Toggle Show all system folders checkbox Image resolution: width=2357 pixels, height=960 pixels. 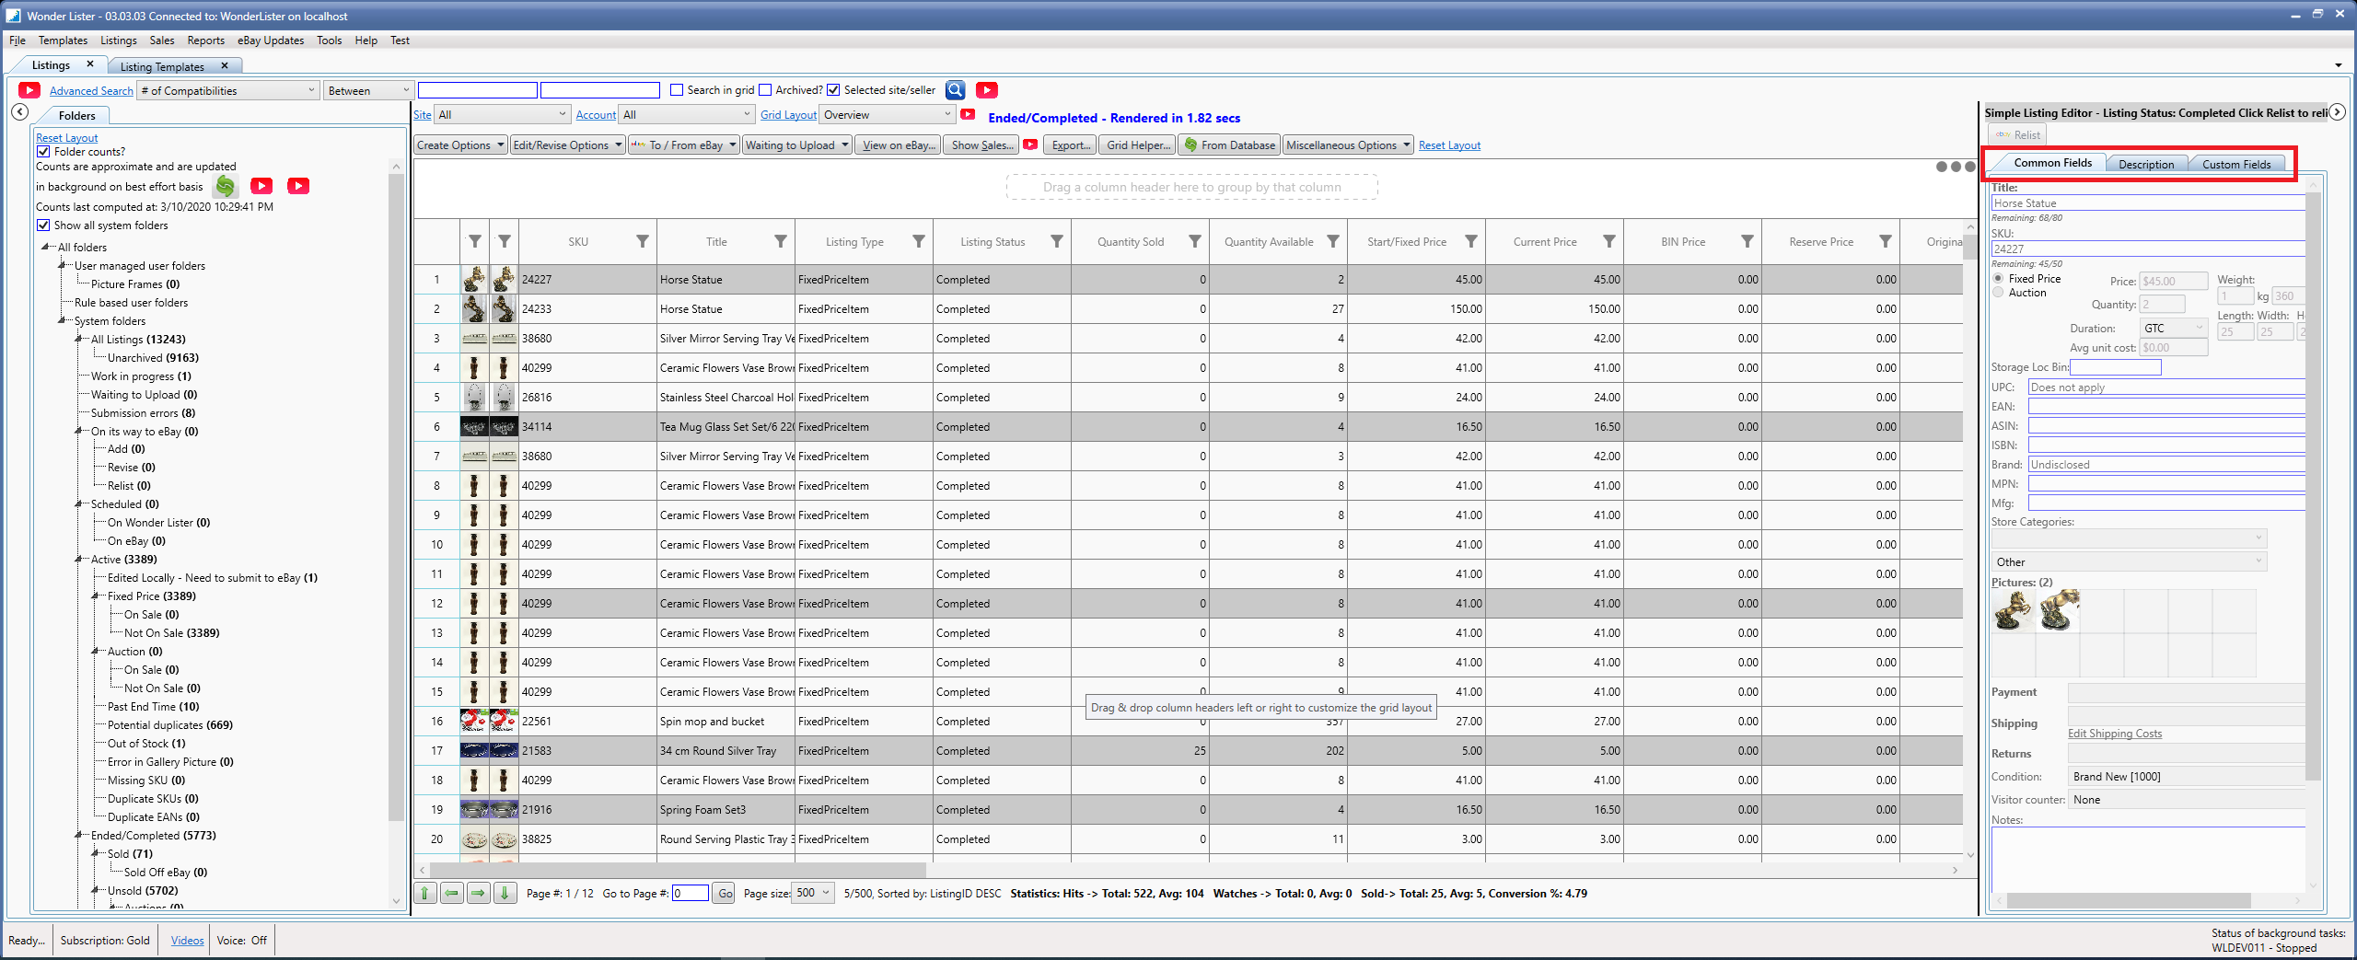point(43,226)
